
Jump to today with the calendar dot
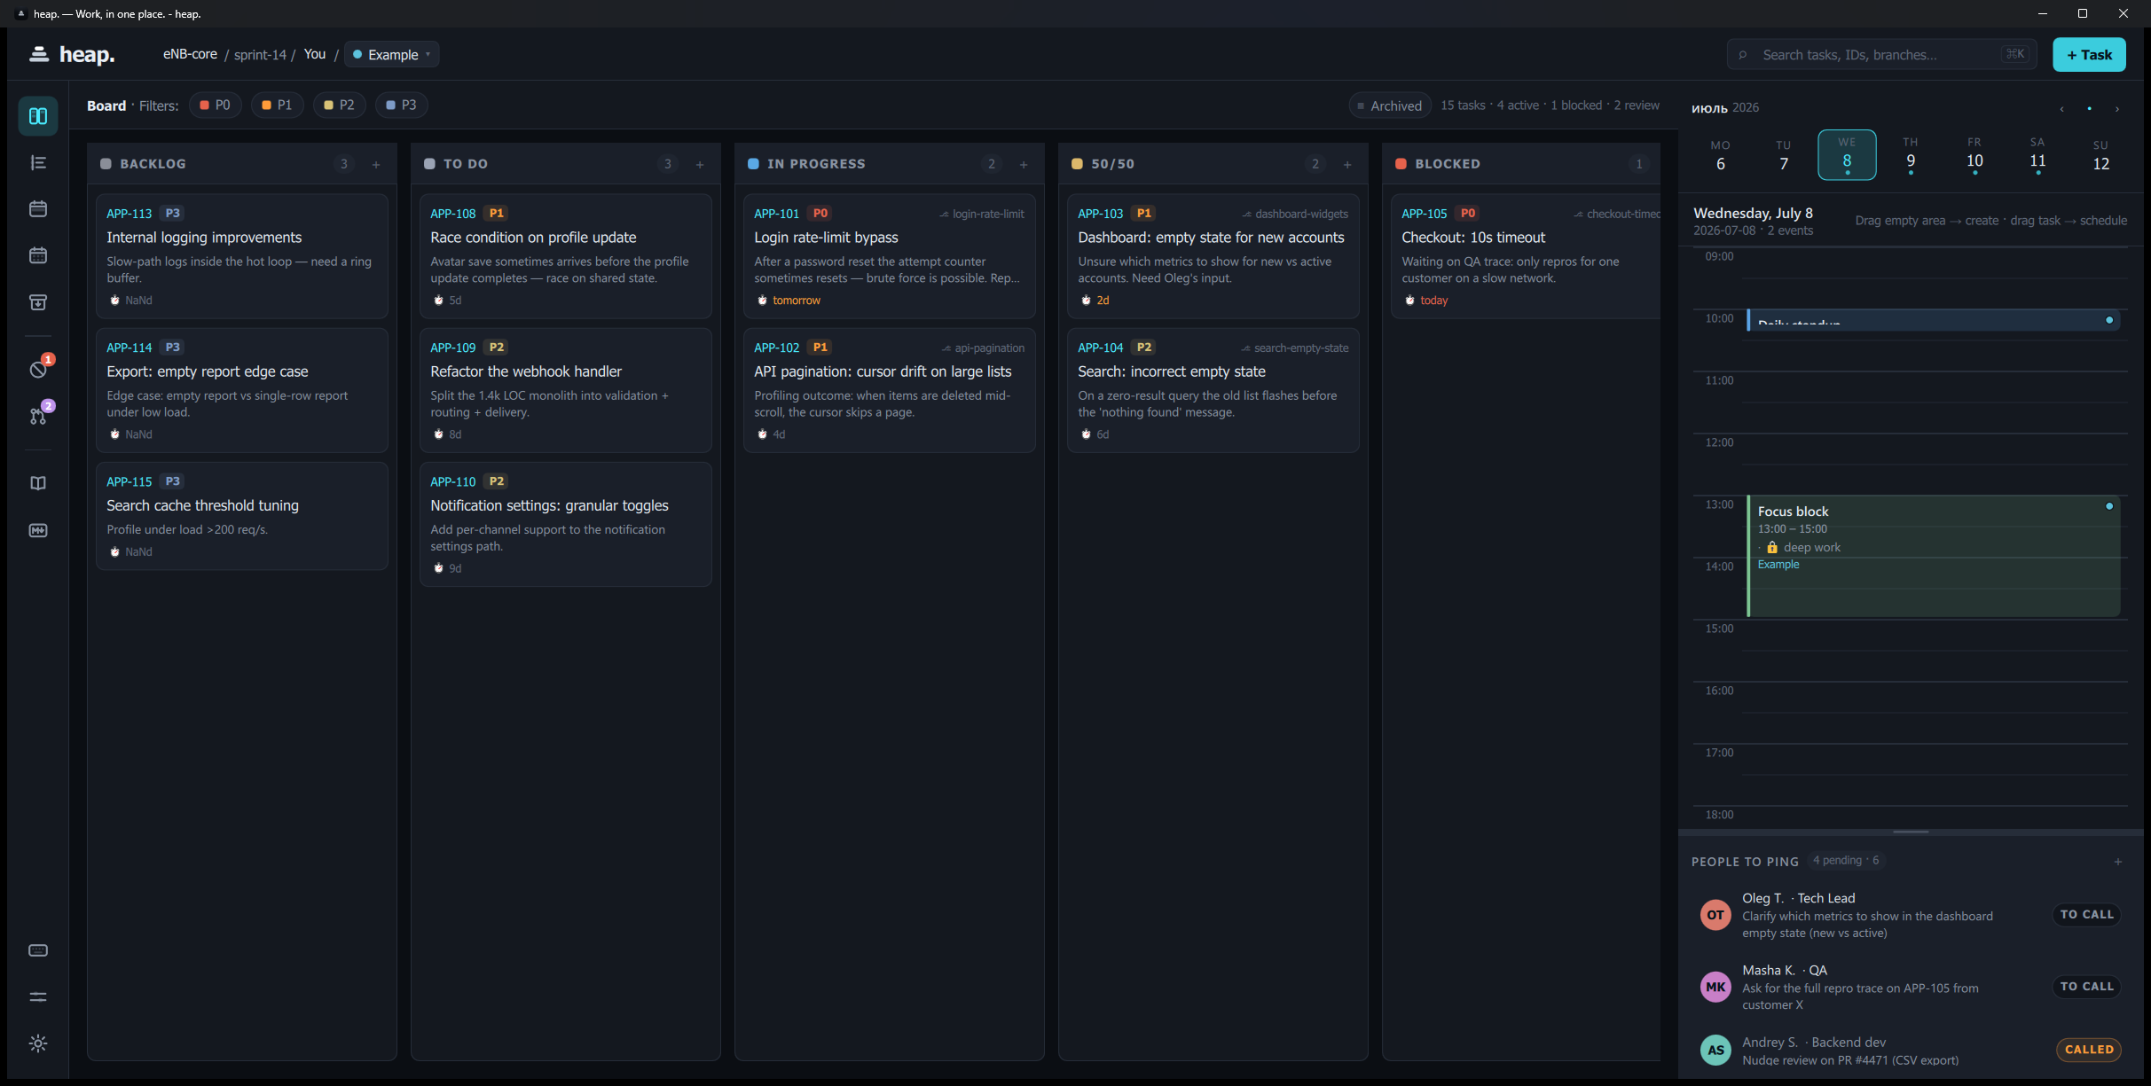(2090, 108)
